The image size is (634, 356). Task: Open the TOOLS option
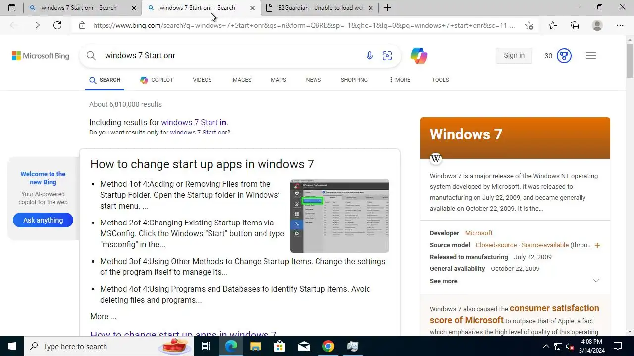[440, 80]
